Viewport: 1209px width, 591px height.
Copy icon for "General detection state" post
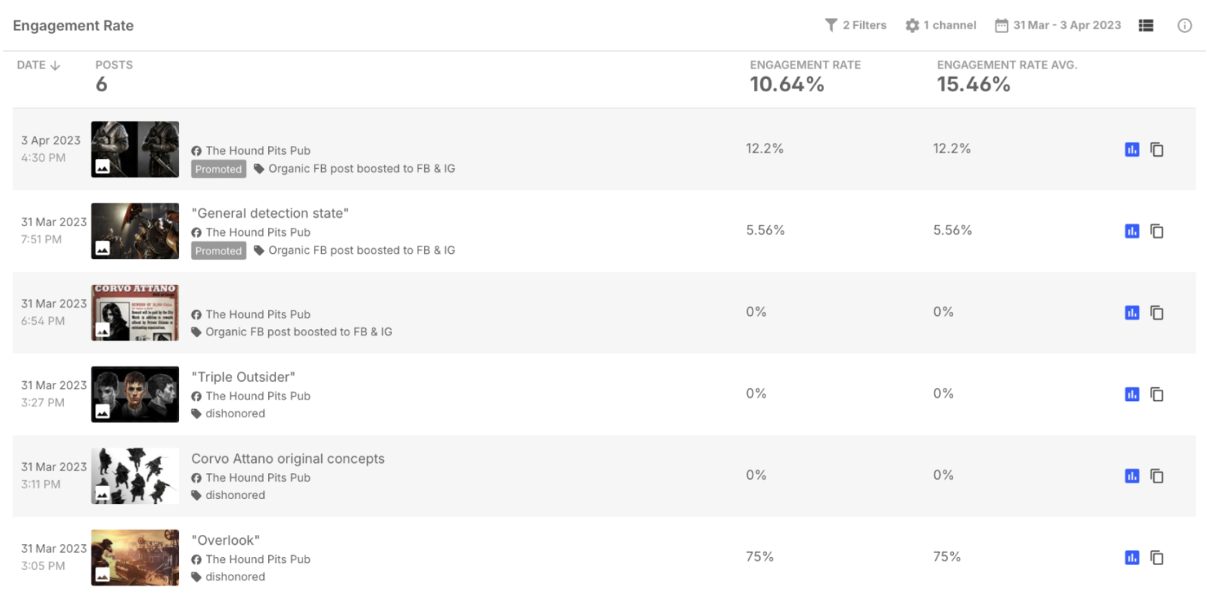coord(1157,231)
